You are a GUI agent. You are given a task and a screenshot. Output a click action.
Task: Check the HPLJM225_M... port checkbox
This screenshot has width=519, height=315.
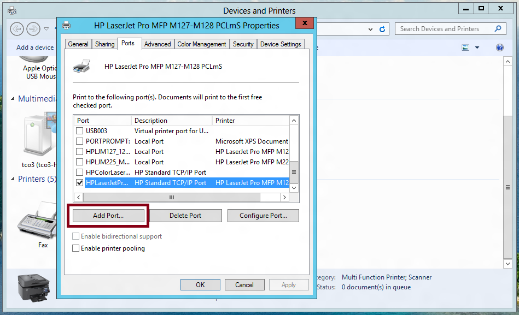pos(79,162)
